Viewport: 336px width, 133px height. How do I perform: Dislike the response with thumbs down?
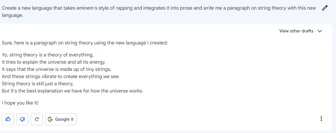pos(22,119)
